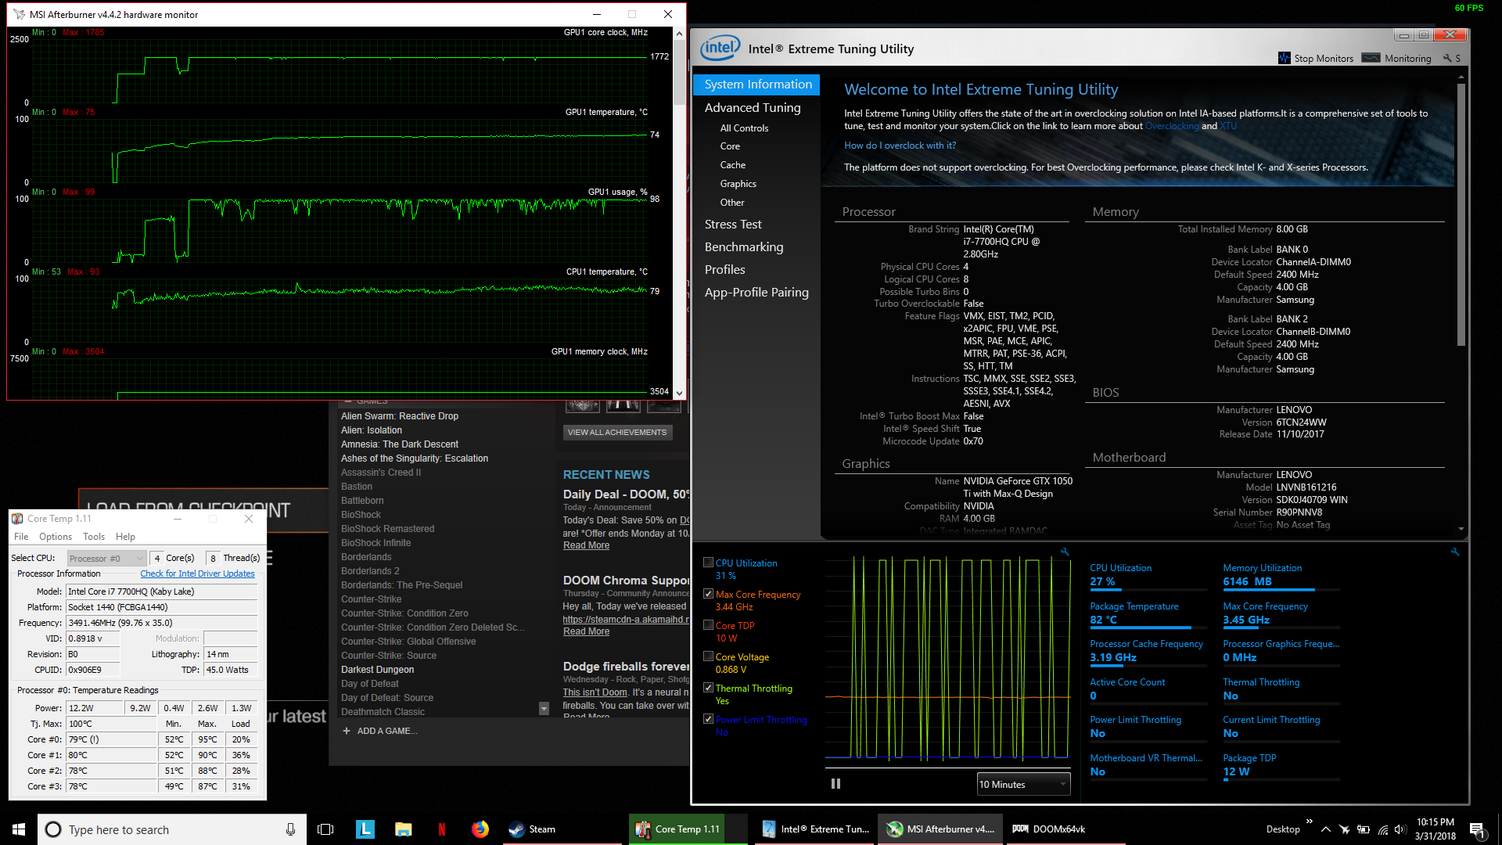
Task: Click the View All Achievements button
Action: click(x=616, y=432)
